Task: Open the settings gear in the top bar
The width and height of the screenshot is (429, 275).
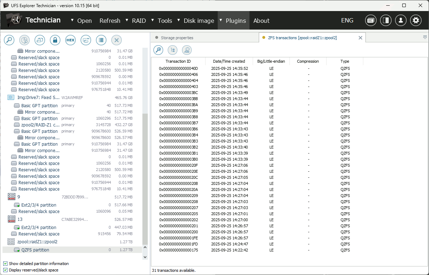Action: pyautogui.click(x=415, y=20)
